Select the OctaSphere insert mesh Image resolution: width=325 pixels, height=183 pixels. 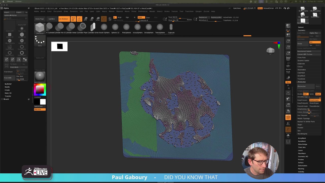click(x=149, y=28)
